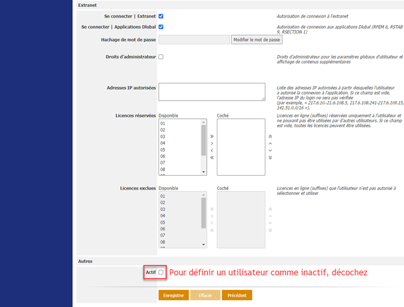This screenshot has width=404, height=307.
Task: Move Licences réservées item to top
Action: pyautogui.click(x=270, y=136)
